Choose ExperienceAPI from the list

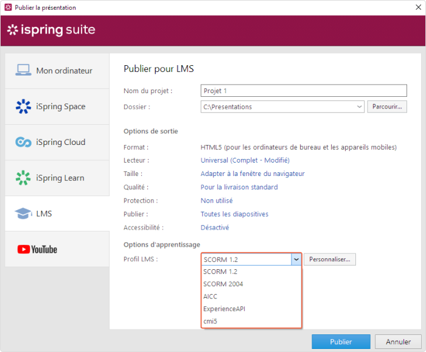pos(251,309)
